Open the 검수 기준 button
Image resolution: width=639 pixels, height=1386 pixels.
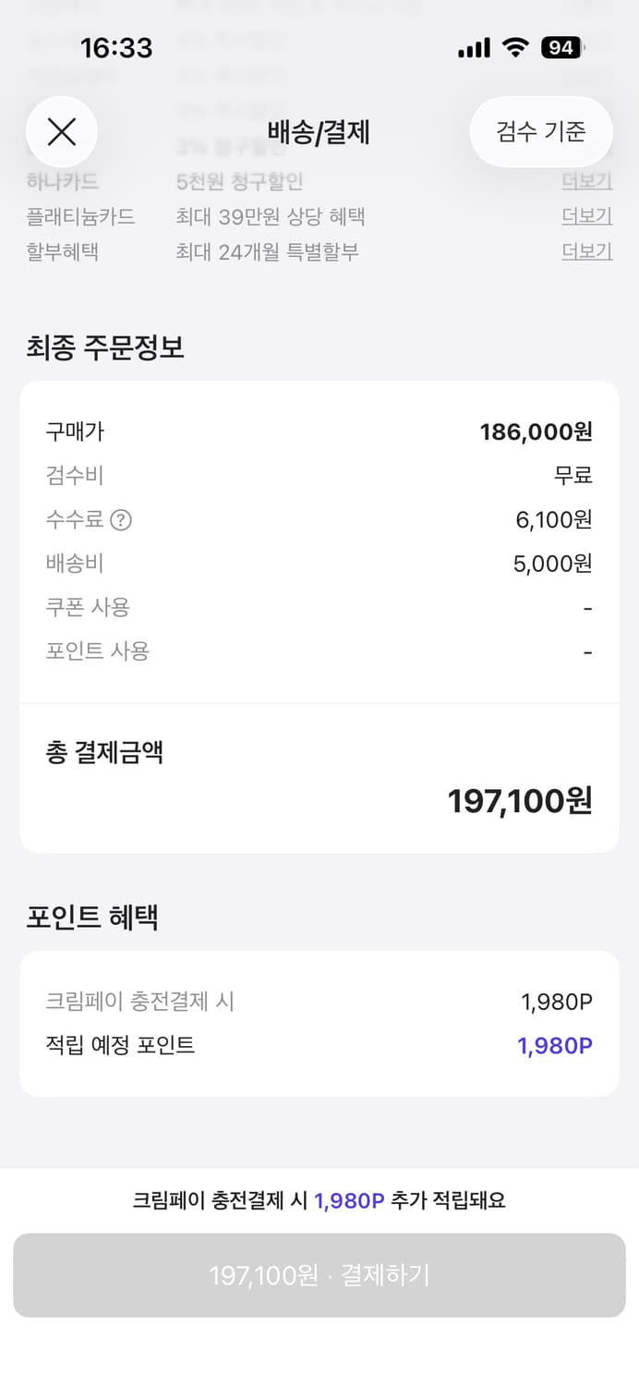click(540, 131)
